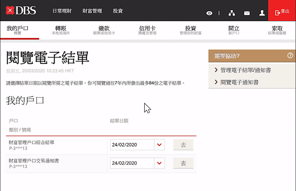Open the mail envelope icon
296x191 pixels.
247,13
